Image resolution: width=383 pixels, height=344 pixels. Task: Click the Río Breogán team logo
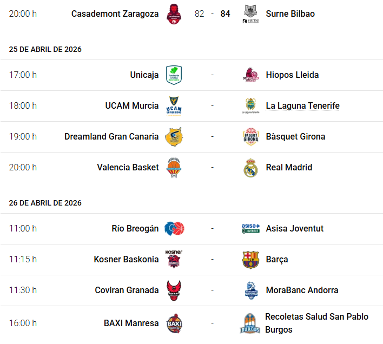tap(174, 229)
